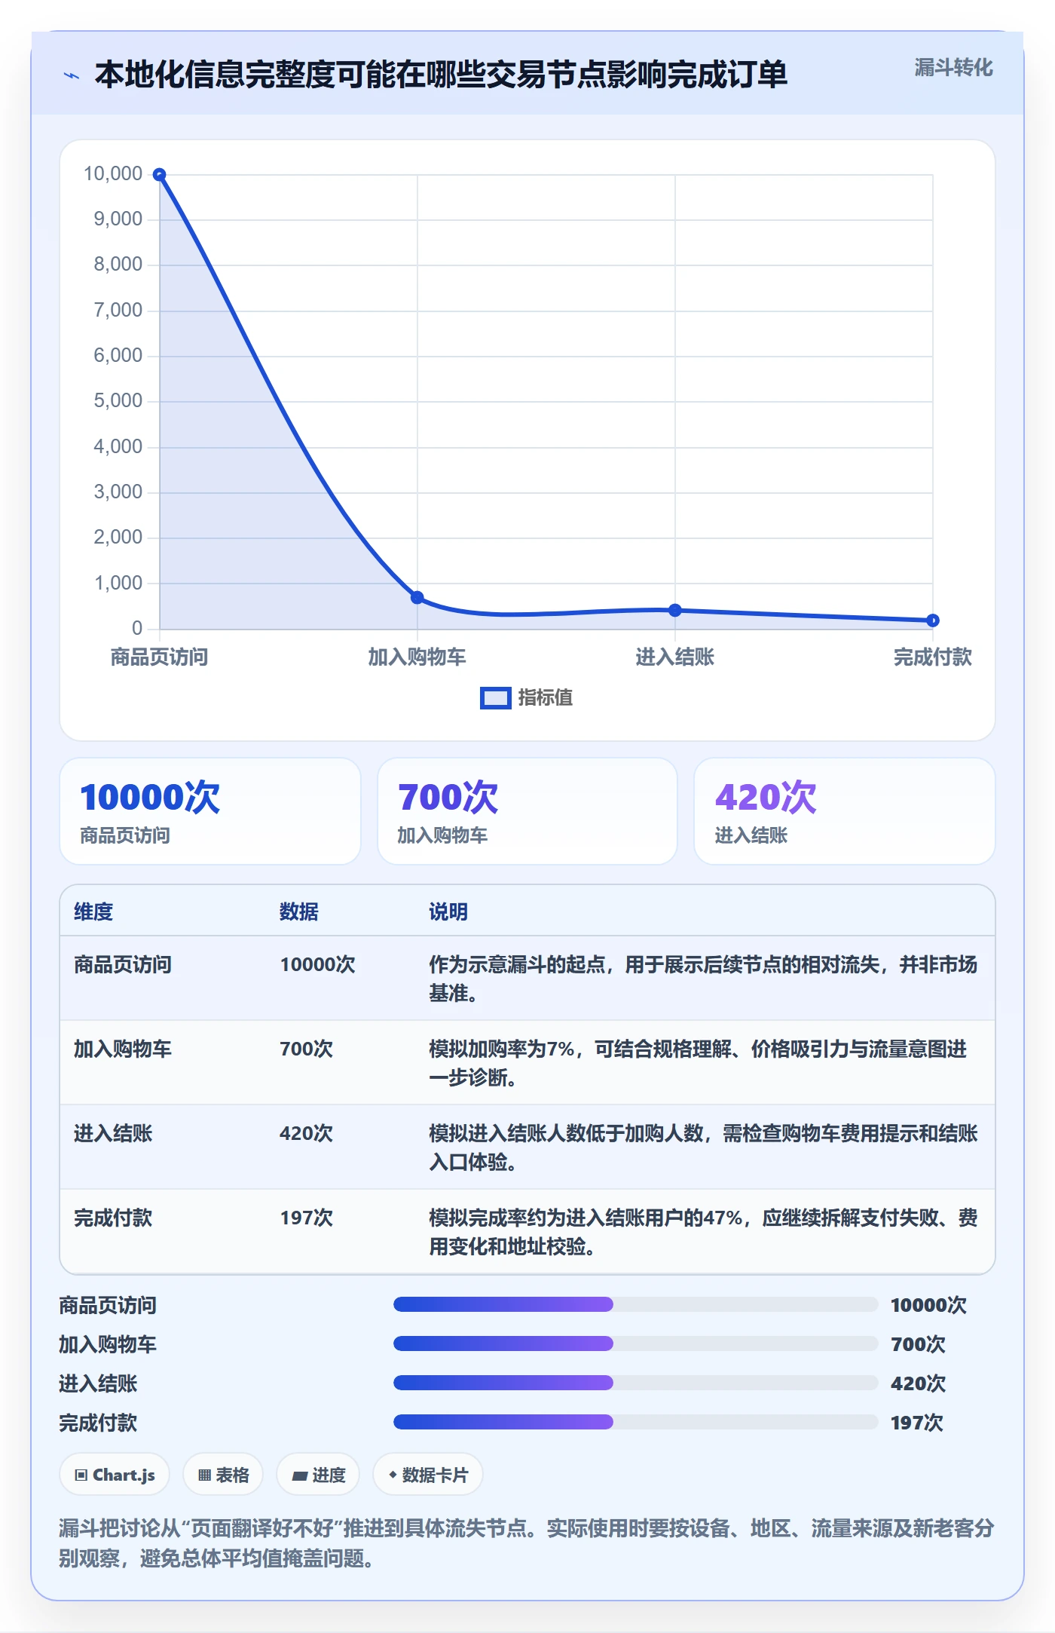
Task: Click the 进入结账 progress bar
Action: coord(635,1383)
